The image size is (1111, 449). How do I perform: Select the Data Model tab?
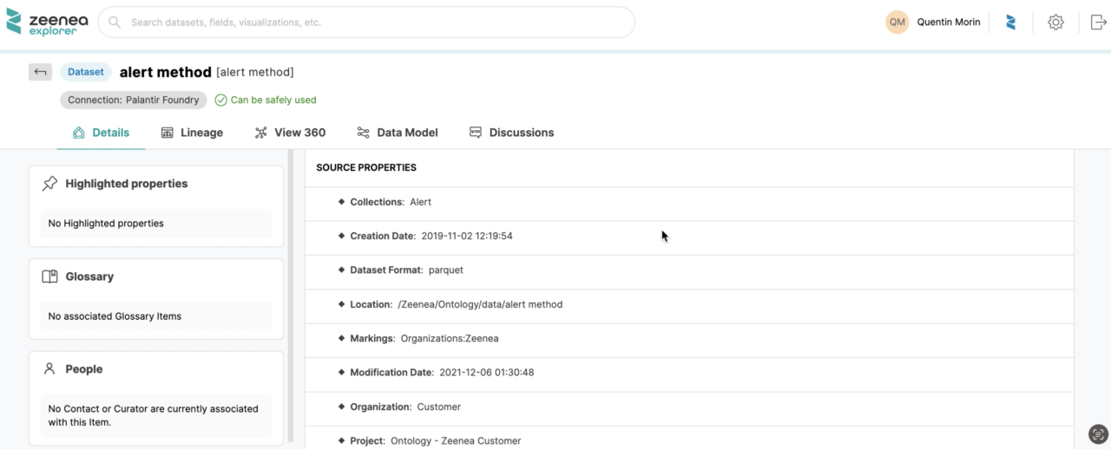397,133
